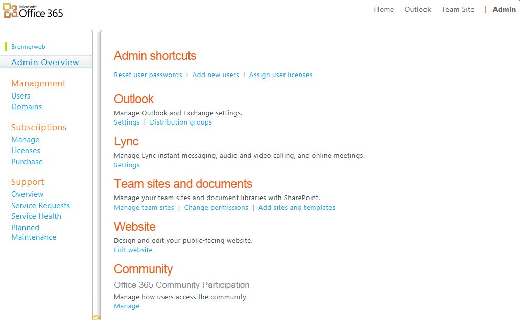The image size is (520, 320).
Task: Click the Admin shortcuts heading
Action: click(155, 56)
